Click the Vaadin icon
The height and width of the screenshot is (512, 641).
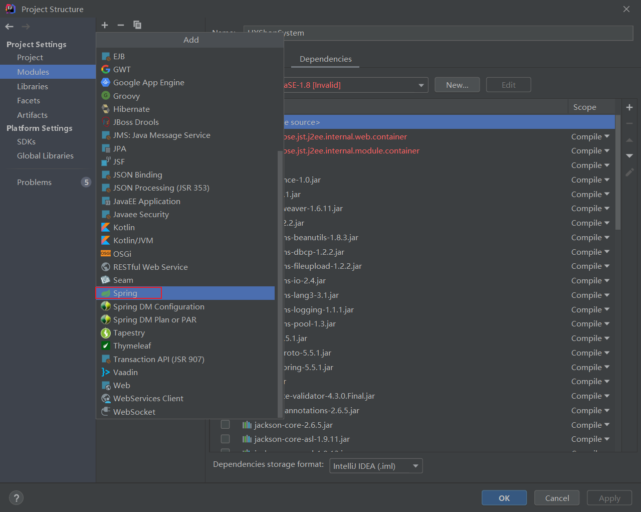click(106, 372)
